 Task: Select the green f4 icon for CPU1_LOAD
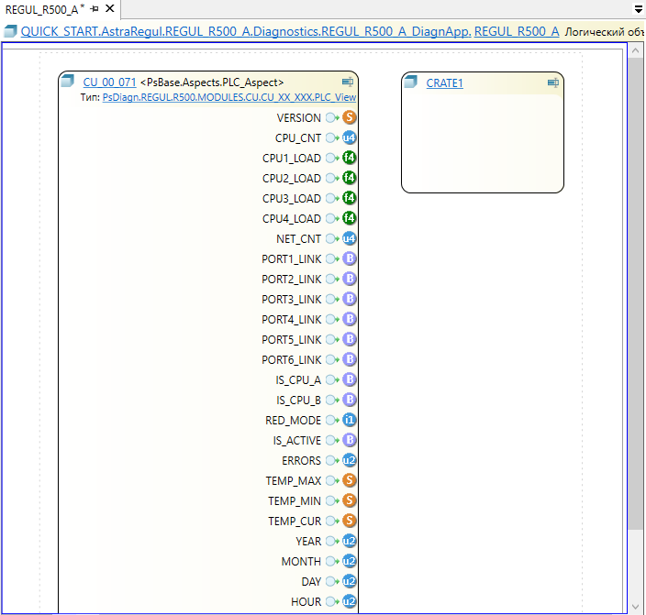pos(350,159)
